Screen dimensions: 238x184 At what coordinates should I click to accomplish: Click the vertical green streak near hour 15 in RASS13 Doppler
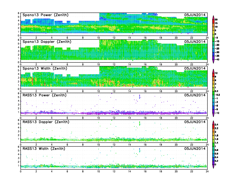(139, 124)
